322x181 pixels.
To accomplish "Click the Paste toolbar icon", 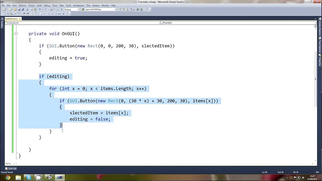I will tap(35, 9).
